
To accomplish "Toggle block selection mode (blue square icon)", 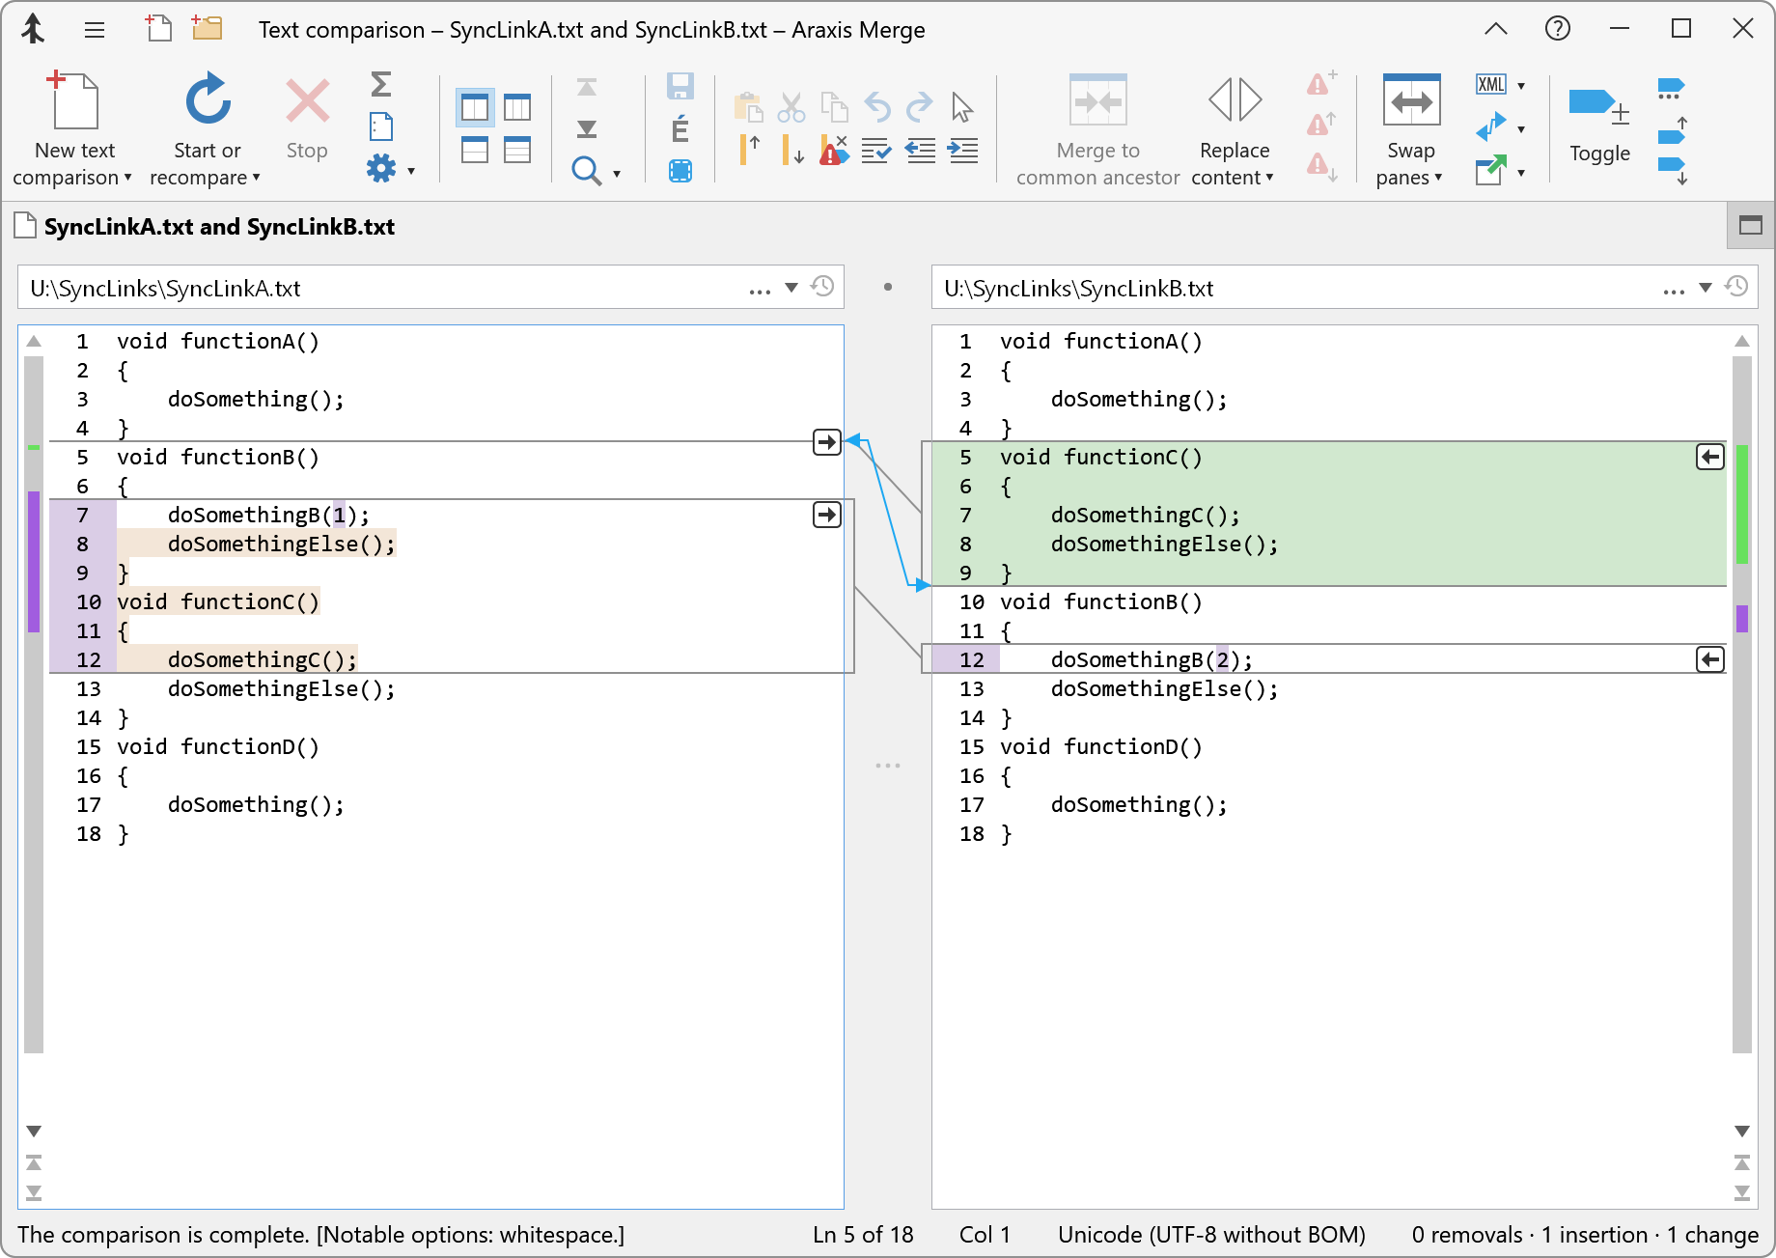I will (x=680, y=170).
